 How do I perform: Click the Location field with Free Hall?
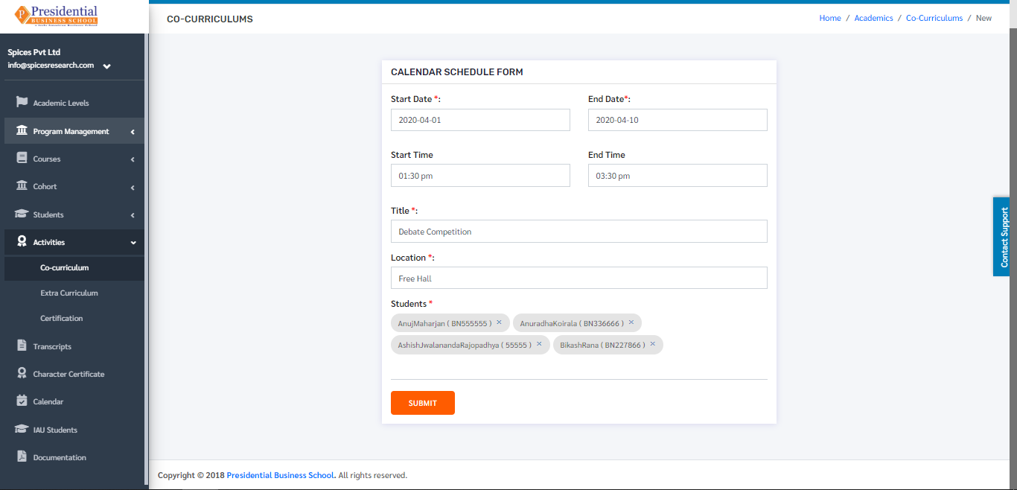(579, 278)
